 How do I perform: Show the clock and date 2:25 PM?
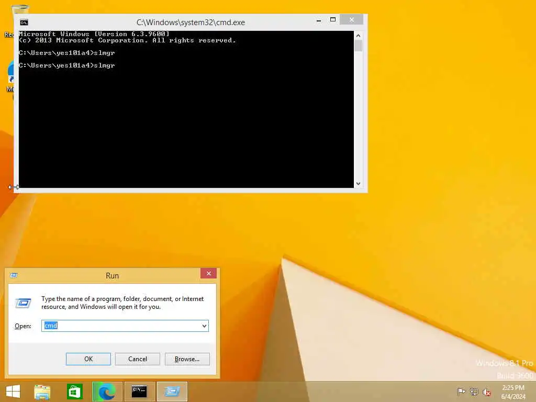coord(513,392)
